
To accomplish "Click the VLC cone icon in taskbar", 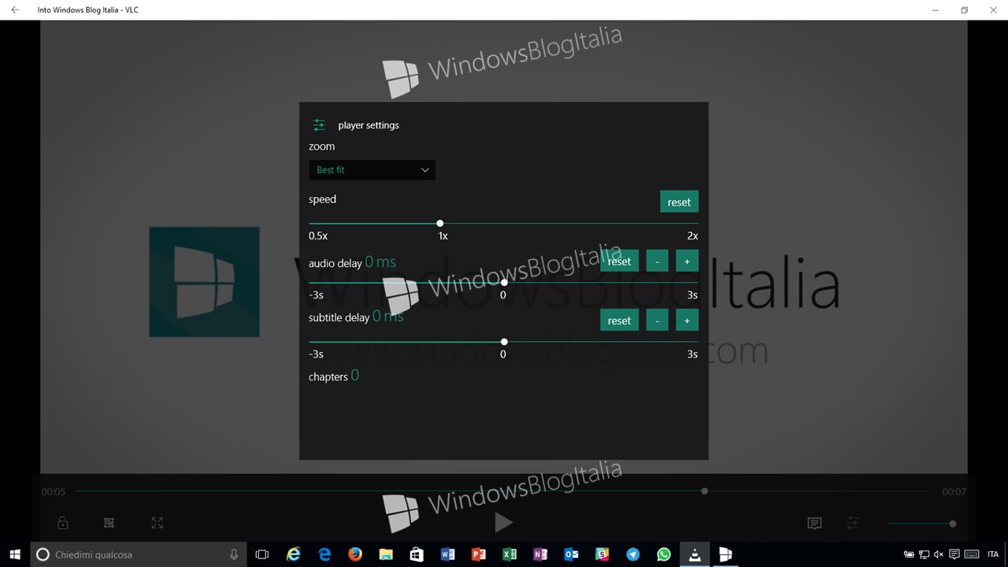I will [695, 554].
